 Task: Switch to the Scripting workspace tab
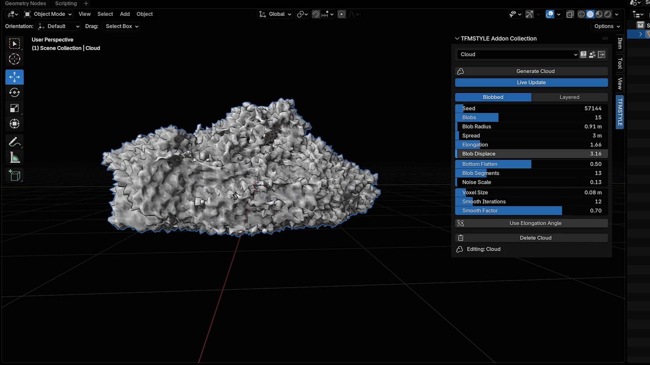click(x=66, y=3)
